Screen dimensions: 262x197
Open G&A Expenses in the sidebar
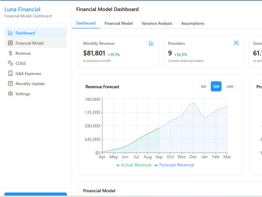pyautogui.click(x=36, y=73)
